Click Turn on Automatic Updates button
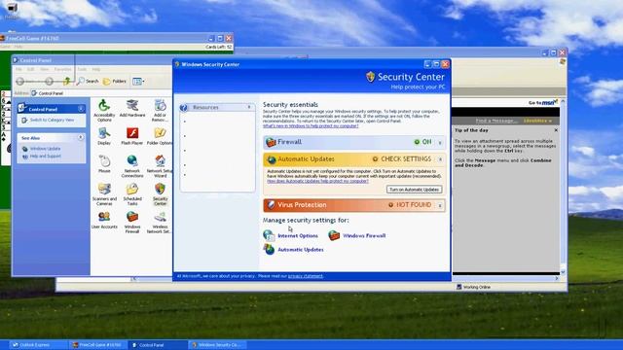Screen dimensions: 623x350 point(414,190)
